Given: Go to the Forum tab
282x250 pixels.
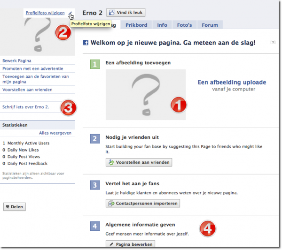Looking at the screenshot, I should pos(210,25).
